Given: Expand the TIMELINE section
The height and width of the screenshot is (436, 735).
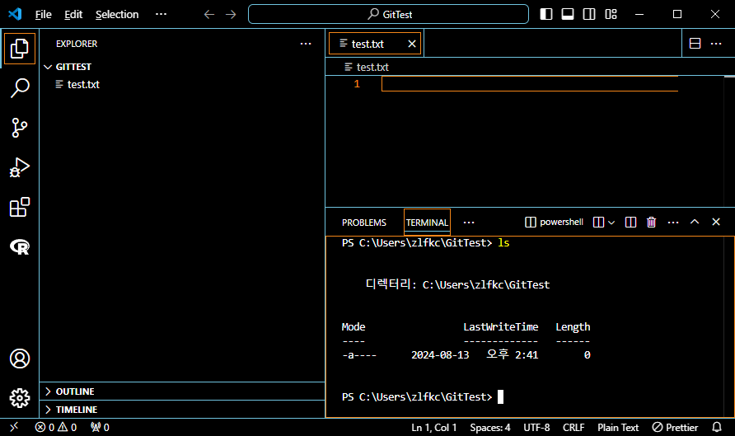Looking at the screenshot, I should (182, 410).
